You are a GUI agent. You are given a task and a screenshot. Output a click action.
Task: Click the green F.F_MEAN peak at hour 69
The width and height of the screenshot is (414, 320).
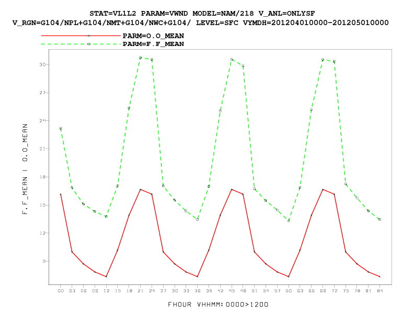[x=323, y=60]
